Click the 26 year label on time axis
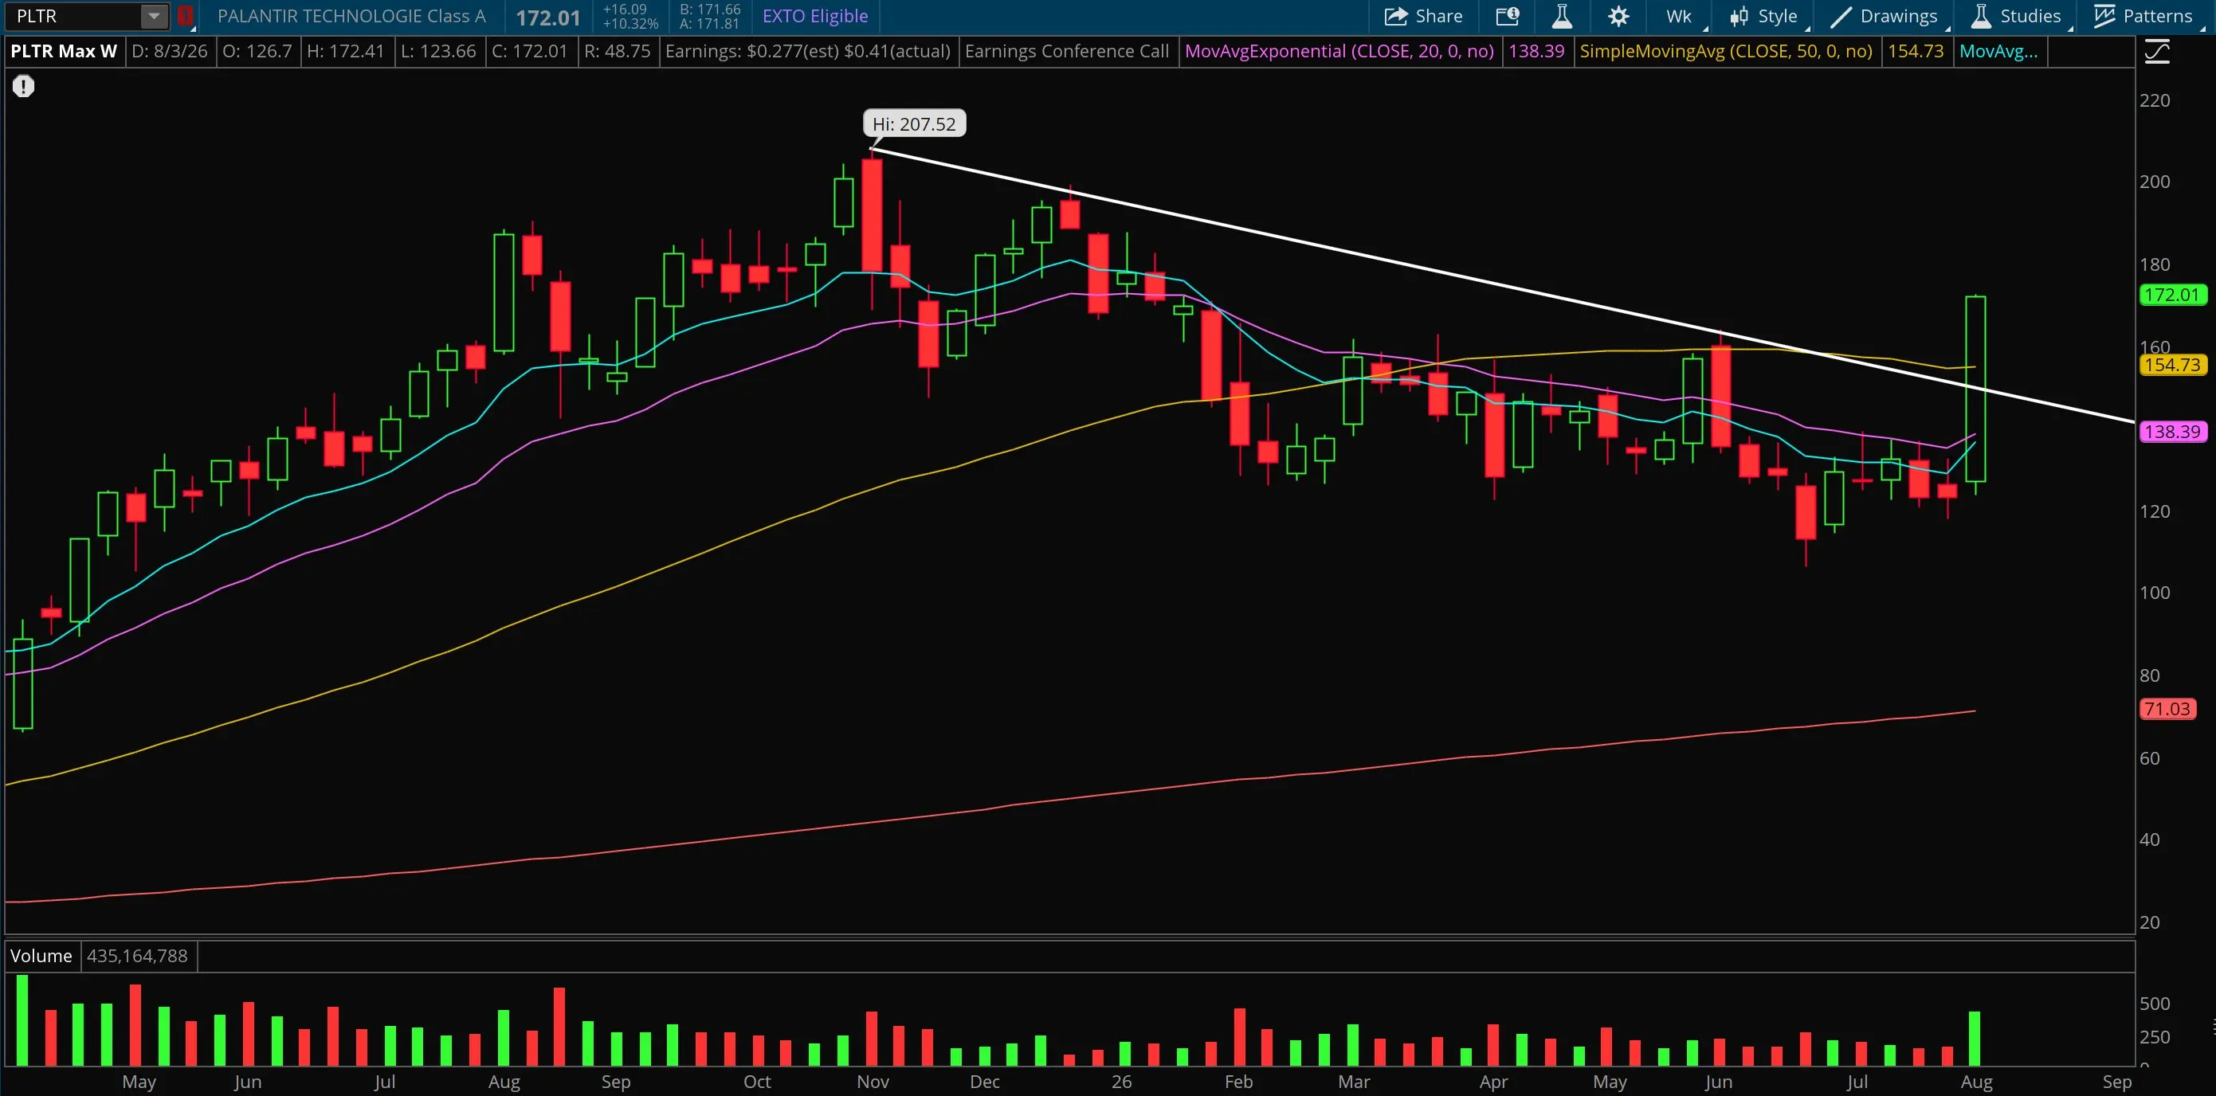2216x1096 pixels. pos(1122,1082)
